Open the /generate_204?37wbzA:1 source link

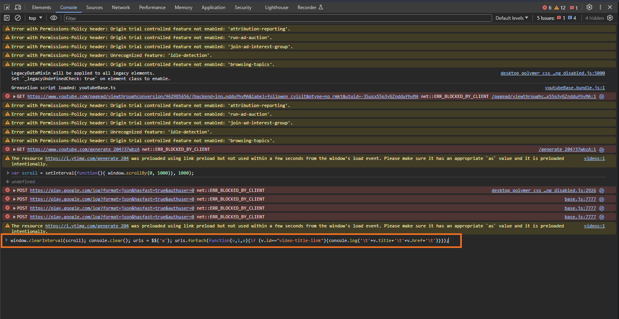[x=567, y=150]
